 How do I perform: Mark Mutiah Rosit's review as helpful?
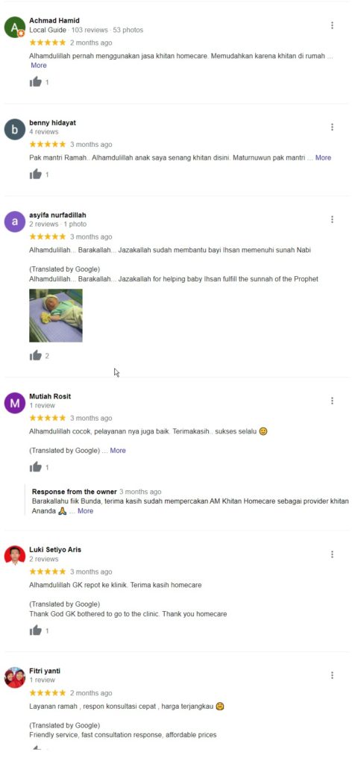36,467
